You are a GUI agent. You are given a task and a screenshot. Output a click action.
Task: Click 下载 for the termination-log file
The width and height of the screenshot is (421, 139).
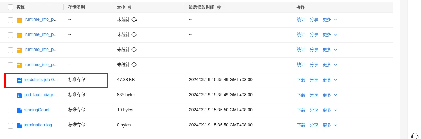point(301,125)
